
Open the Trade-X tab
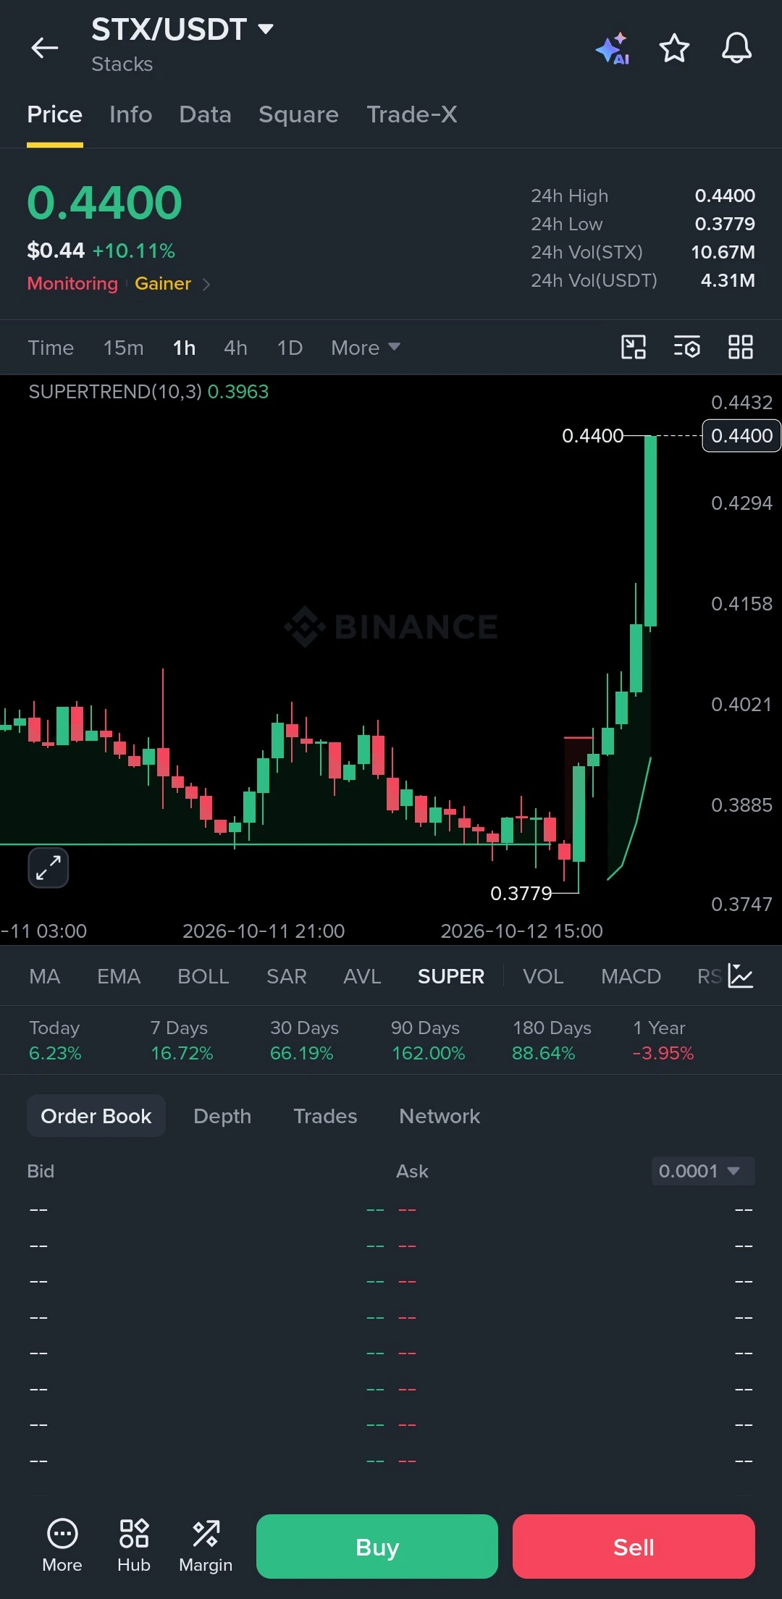[412, 114]
